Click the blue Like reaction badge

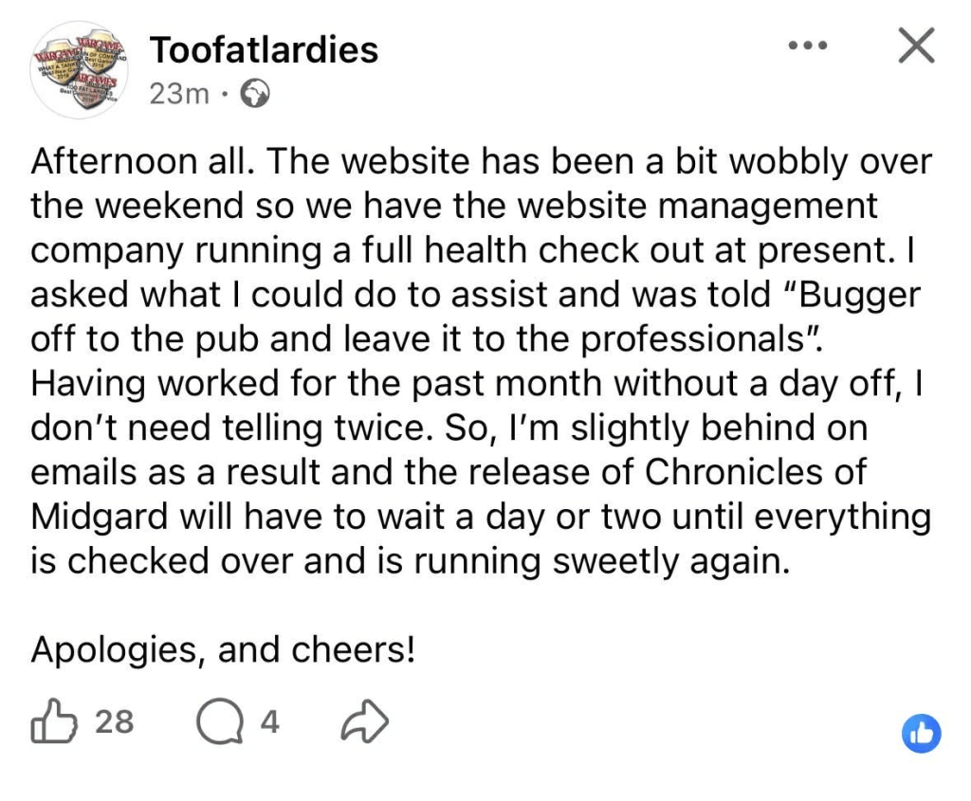point(921,733)
